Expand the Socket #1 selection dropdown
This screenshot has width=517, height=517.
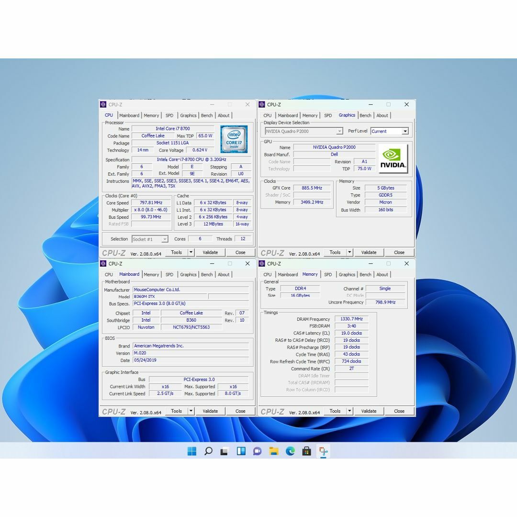coord(165,239)
